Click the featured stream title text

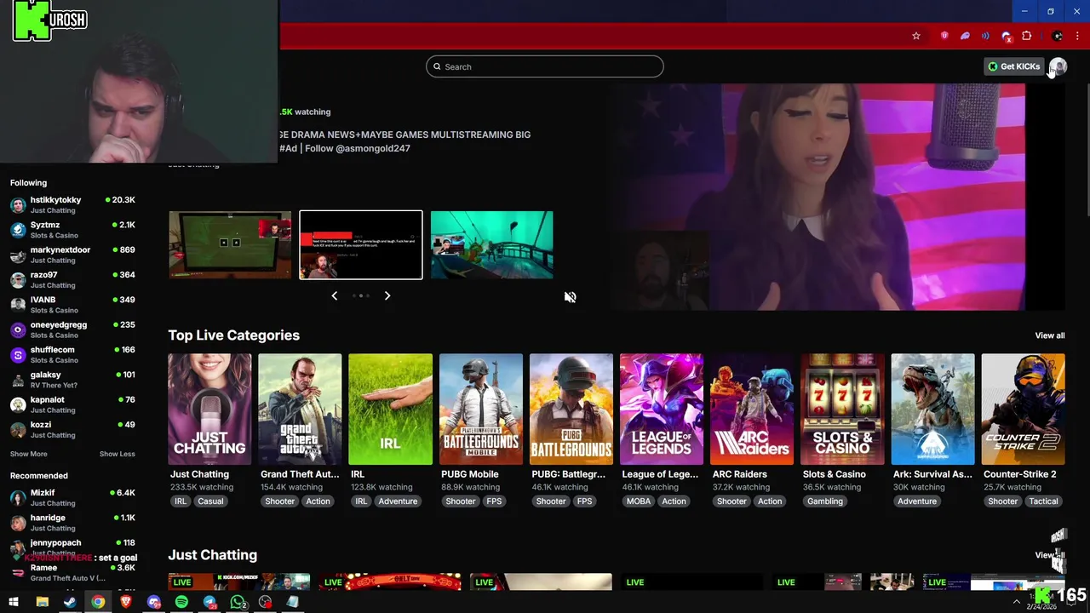tap(404, 141)
